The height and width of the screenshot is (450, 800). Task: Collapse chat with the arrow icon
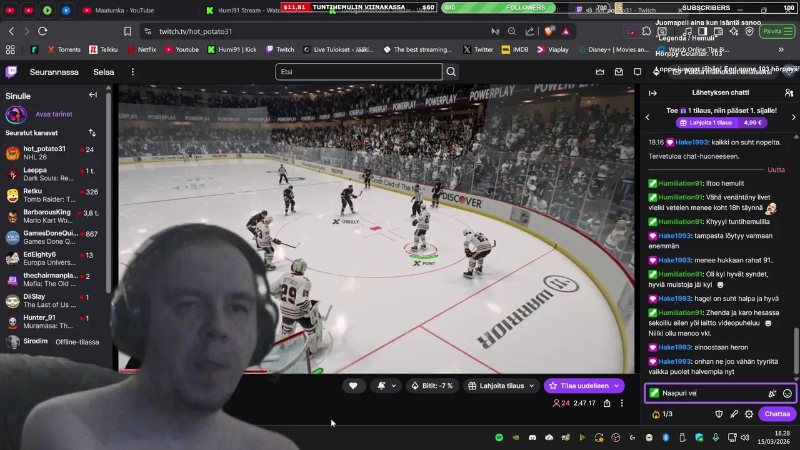[x=652, y=93]
